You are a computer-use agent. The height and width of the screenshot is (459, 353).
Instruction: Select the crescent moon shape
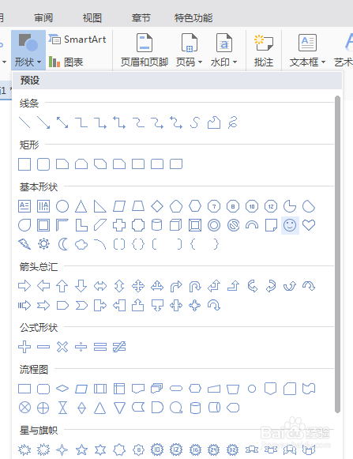point(62,244)
